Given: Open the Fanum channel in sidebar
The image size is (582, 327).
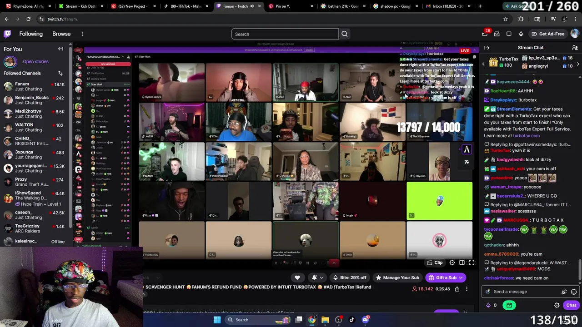Looking at the screenshot, I should [35, 86].
